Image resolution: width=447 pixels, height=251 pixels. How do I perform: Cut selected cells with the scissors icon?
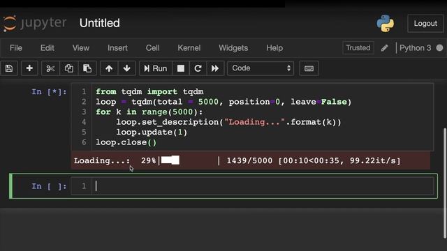point(50,68)
